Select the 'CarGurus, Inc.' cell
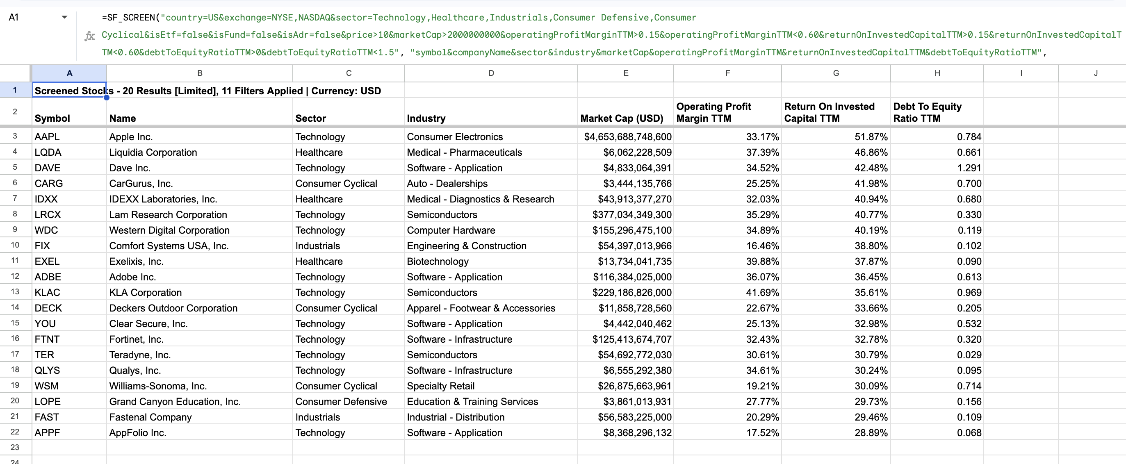This screenshot has width=1126, height=464. point(200,184)
